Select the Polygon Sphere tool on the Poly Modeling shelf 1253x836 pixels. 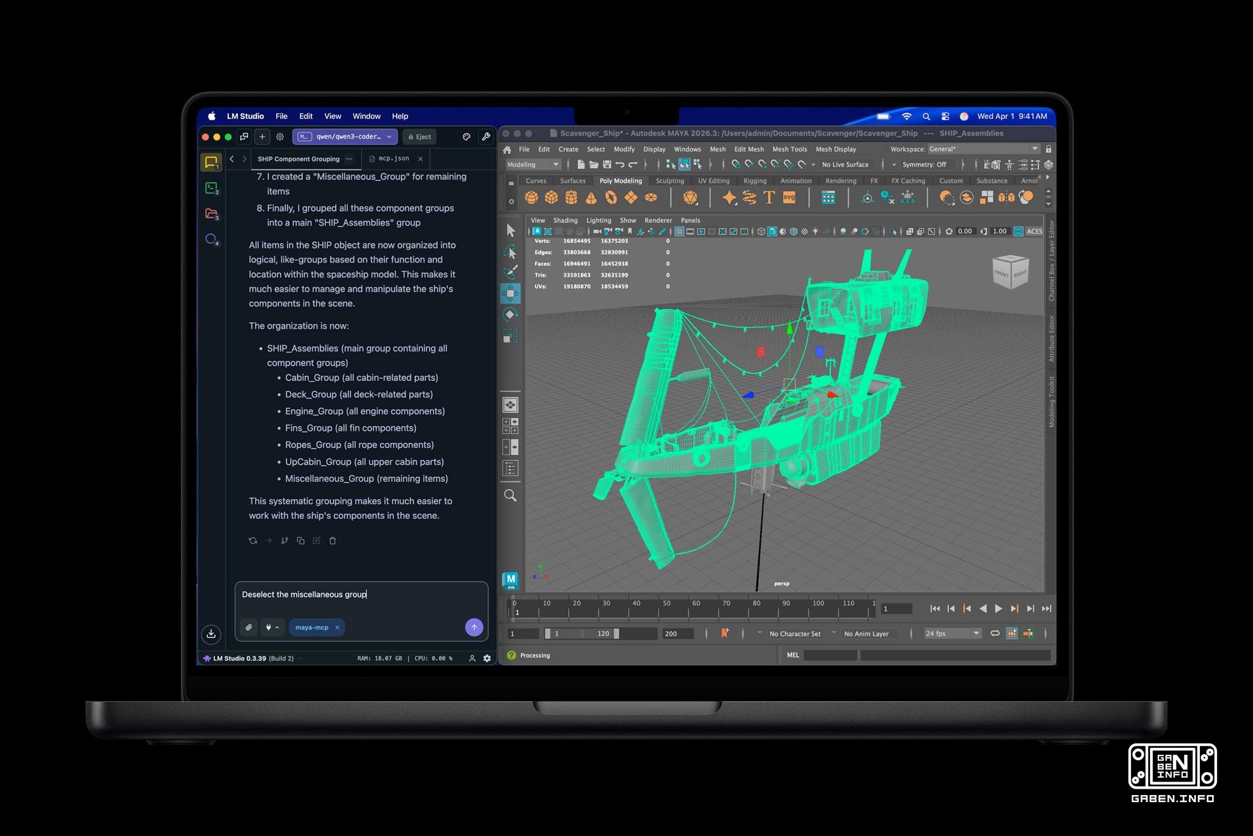531,197
